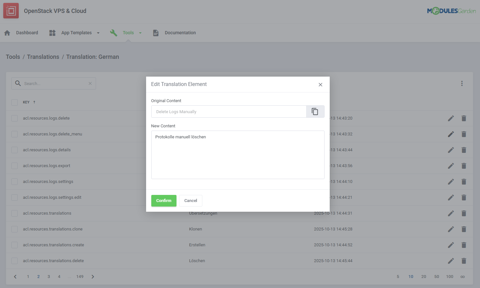
Task: Expand the App Templates dropdown chevron
Action: tap(98, 33)
